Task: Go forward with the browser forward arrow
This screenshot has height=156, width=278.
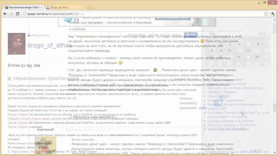Action: (x=11, y=14)
